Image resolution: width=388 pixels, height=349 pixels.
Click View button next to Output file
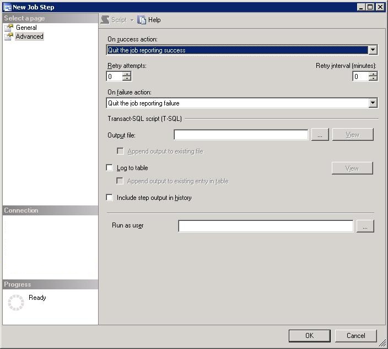(353, 135)
